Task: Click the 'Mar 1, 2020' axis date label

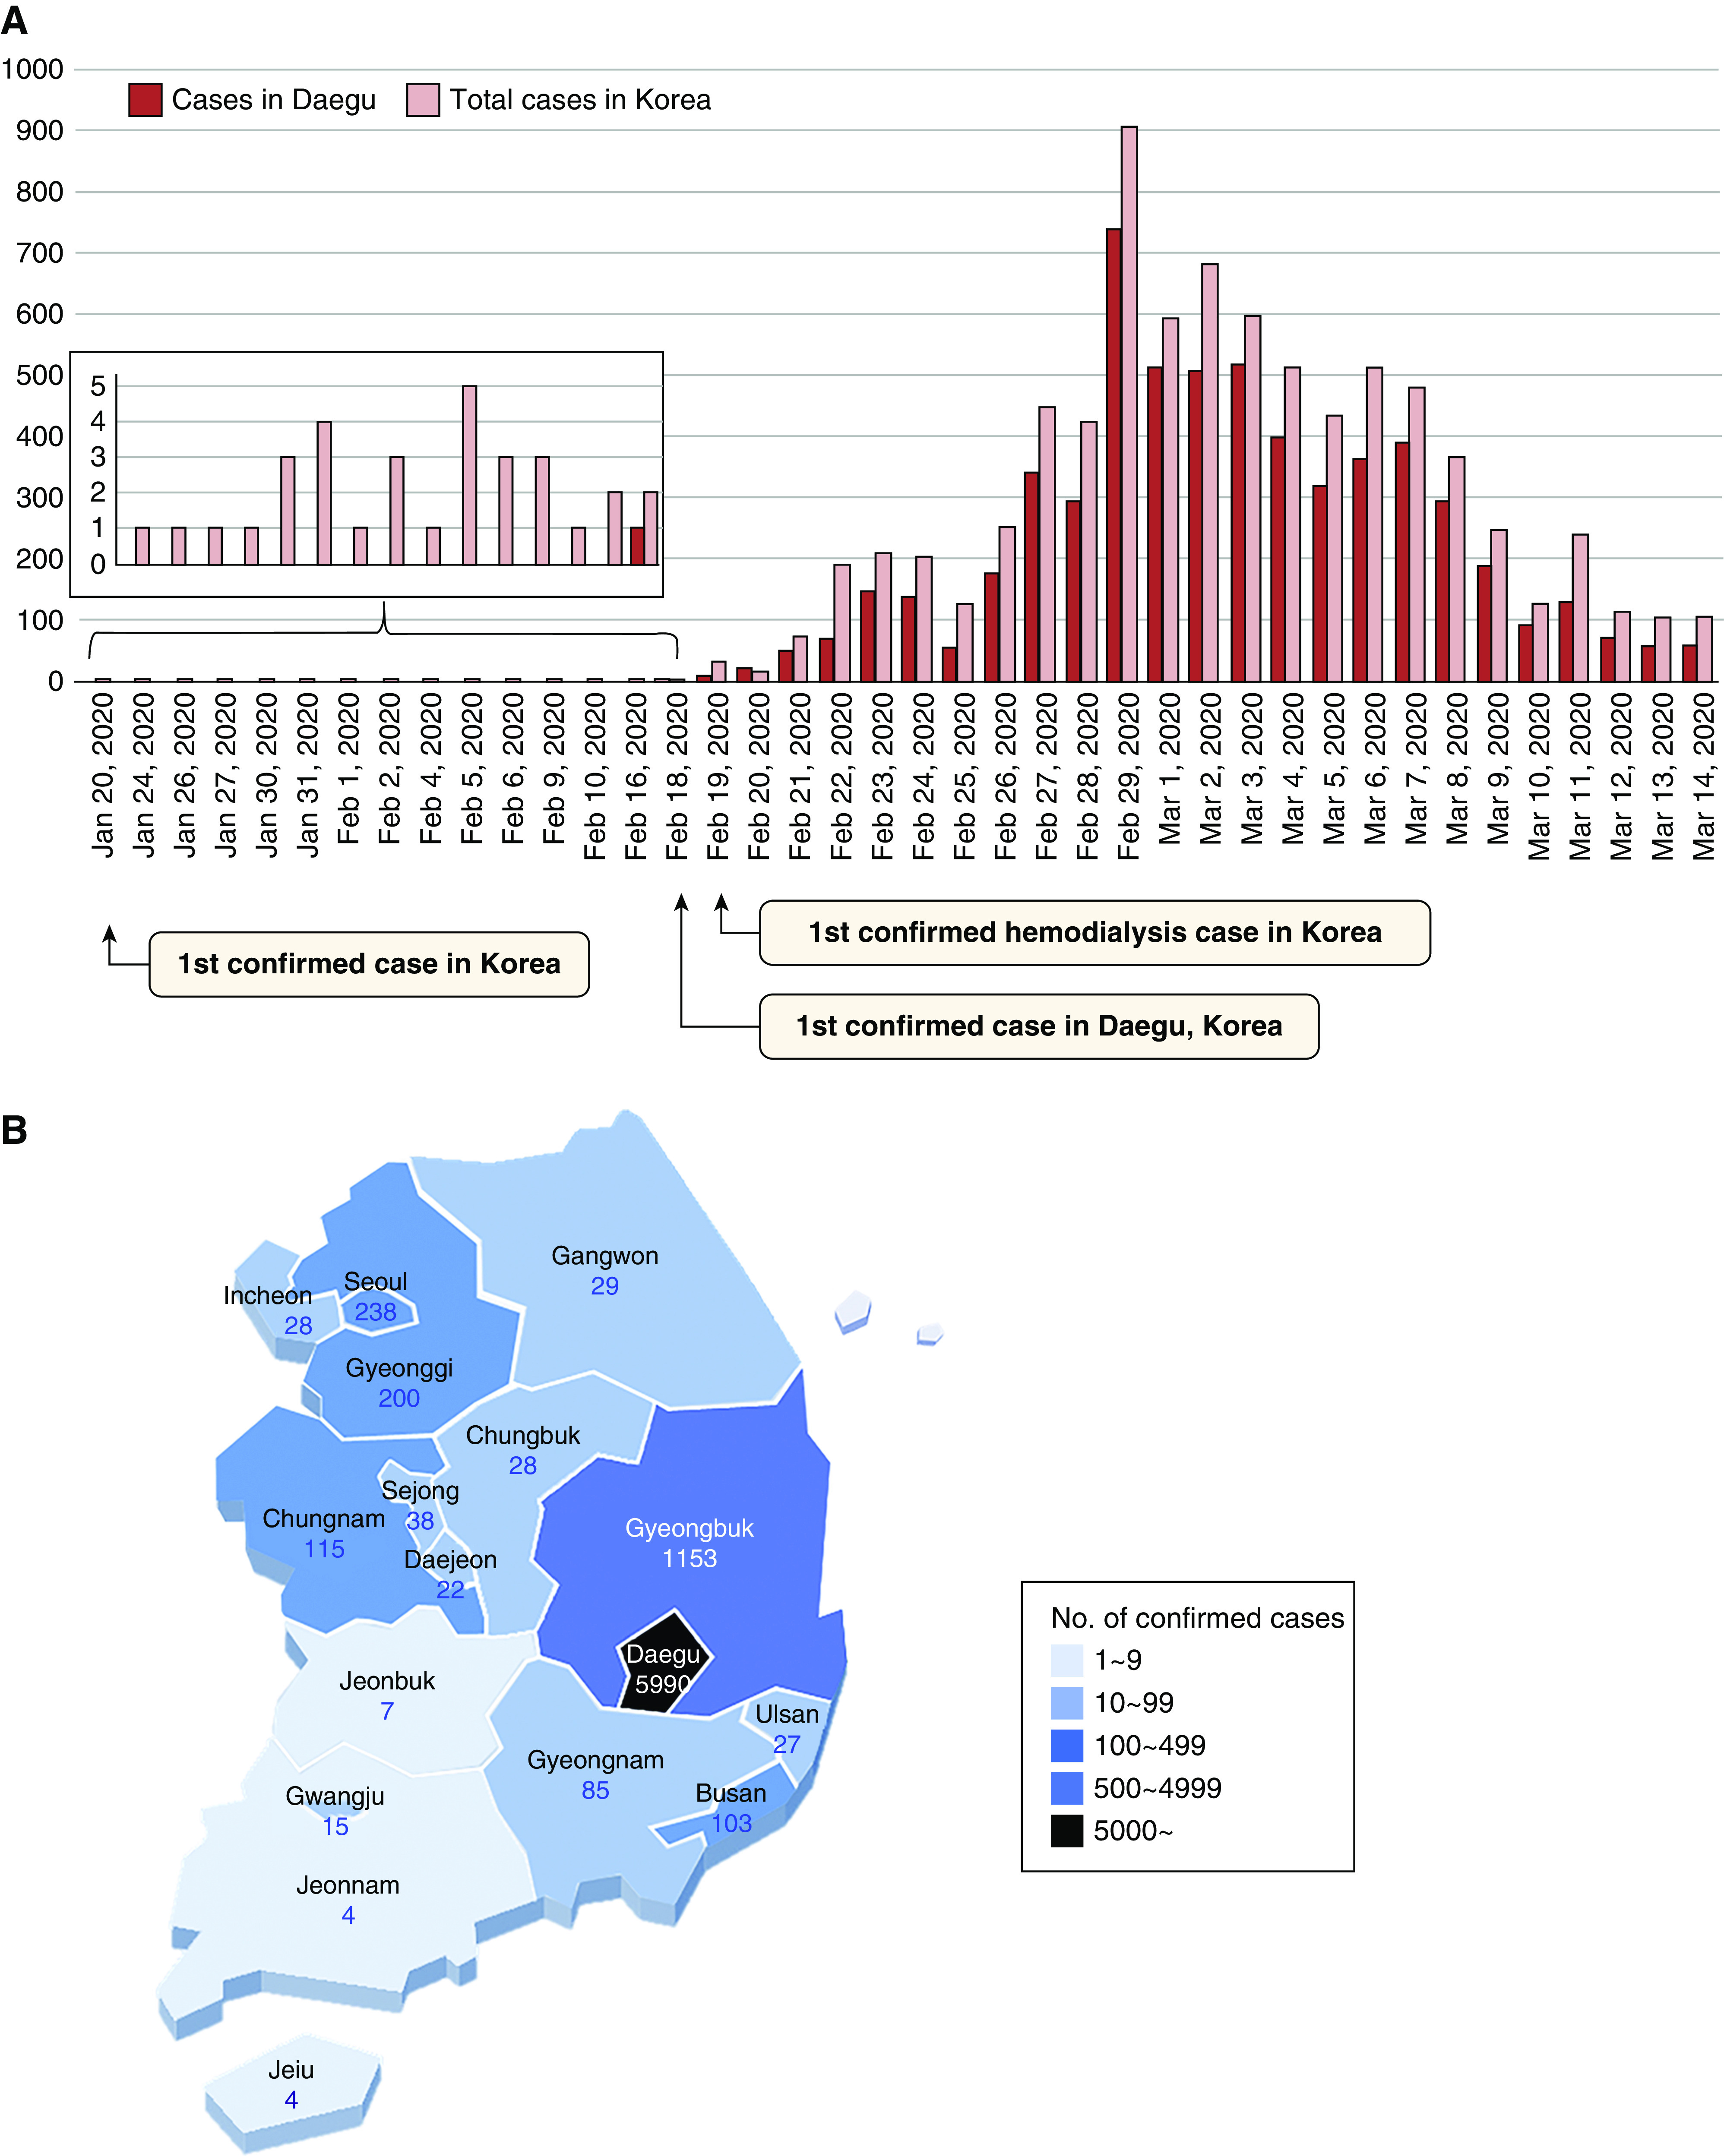Action: (1169, 769)
